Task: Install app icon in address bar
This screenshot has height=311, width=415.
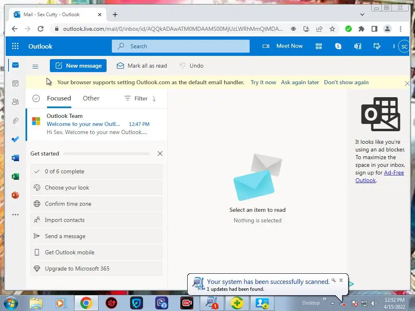Action: tap(306, 29)
